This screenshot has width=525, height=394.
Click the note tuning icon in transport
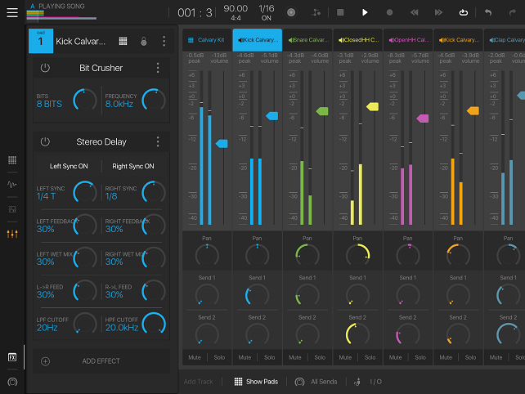[x=316, y=13]
